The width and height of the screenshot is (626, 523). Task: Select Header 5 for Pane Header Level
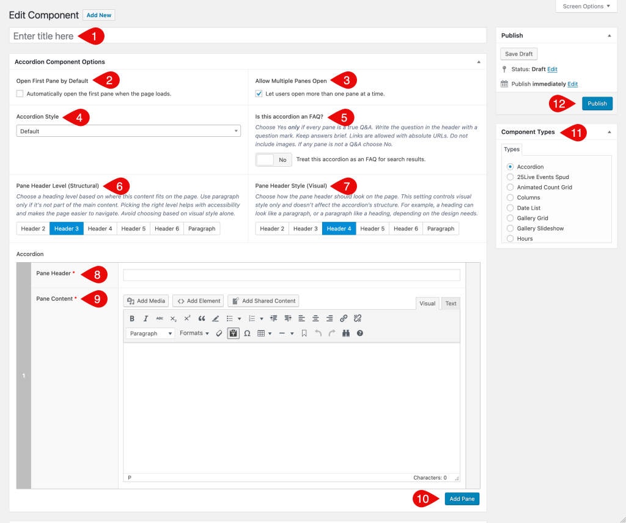click(133, 229)
